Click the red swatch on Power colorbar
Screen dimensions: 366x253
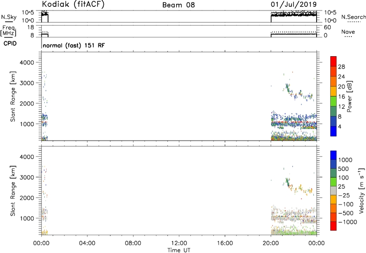(x=334, y=61)
